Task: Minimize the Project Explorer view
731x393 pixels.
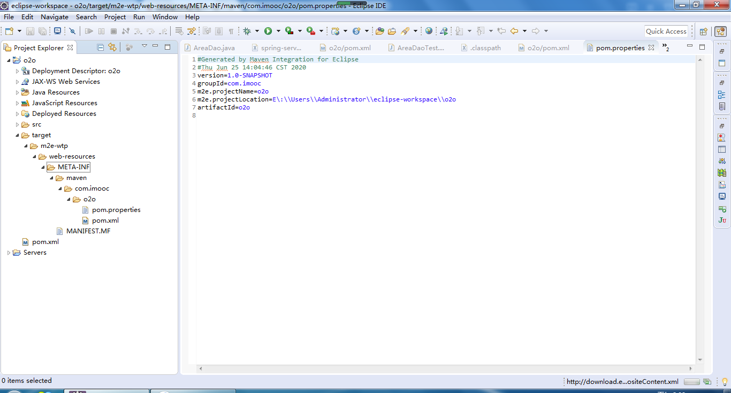Action: pos(155,46)
